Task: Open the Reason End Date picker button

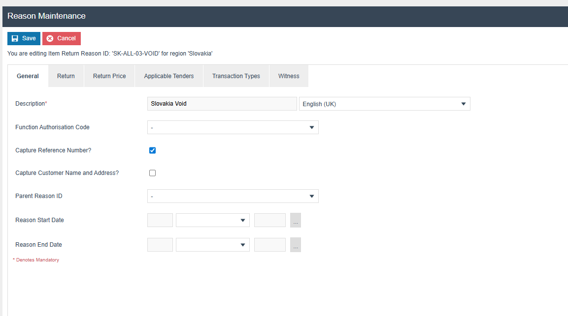Action: [x=295, y=245]
